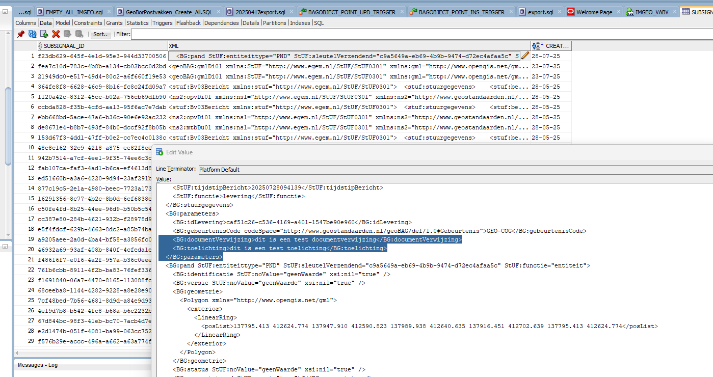713x377 pixels.
Task: Refresh the table data
Action: tap(32, 34)
